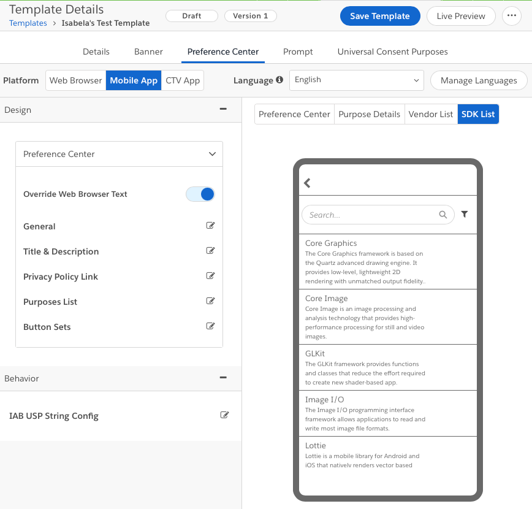Select the Image I/O SDK entry
Image resolution: width=532 pixels, height=509 pixels.
click(388, 413)
